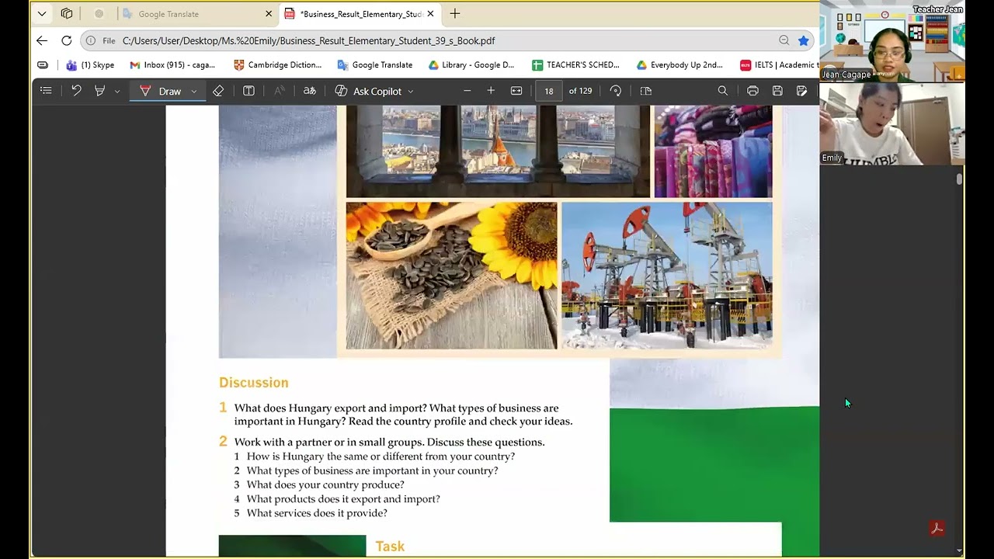This screenshot has height=559, width=994.
Task: Rotate the PDF page
Action: click(x=616, y=91)
